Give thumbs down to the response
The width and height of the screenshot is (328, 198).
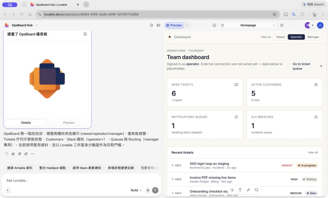20,154
